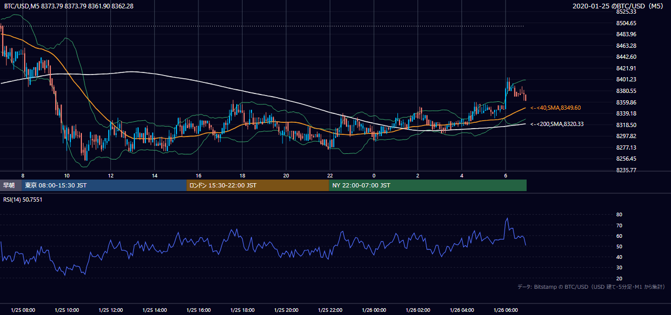Image resolution: width=671 pixels, height=315 pixels.
Task: Click the orange 40 SMA label 8349.60
Action: point(555,108)
